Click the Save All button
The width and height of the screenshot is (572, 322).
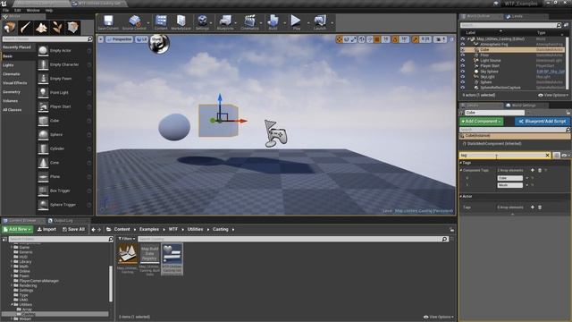click(x=73, y=229)
